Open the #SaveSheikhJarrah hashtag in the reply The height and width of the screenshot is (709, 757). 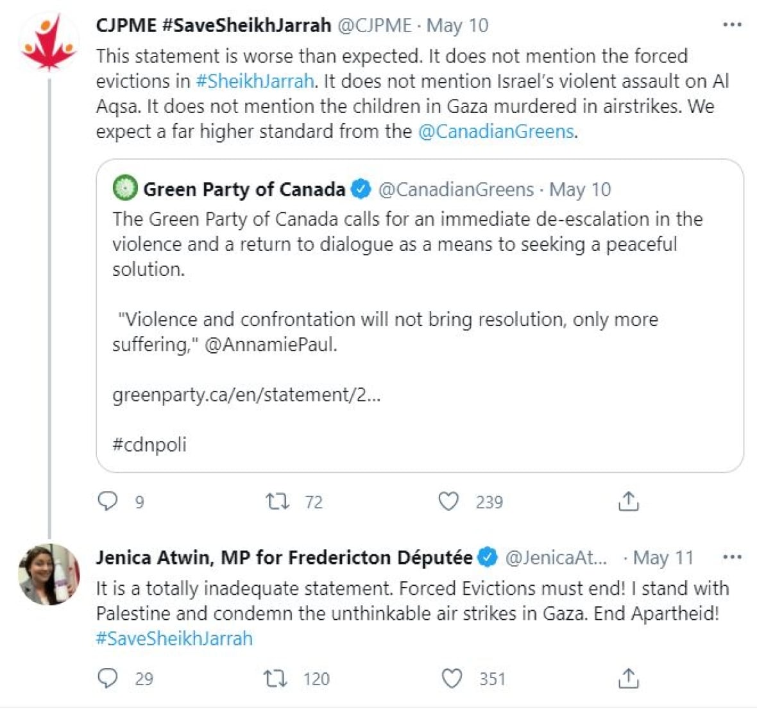[x=174, y=638]
